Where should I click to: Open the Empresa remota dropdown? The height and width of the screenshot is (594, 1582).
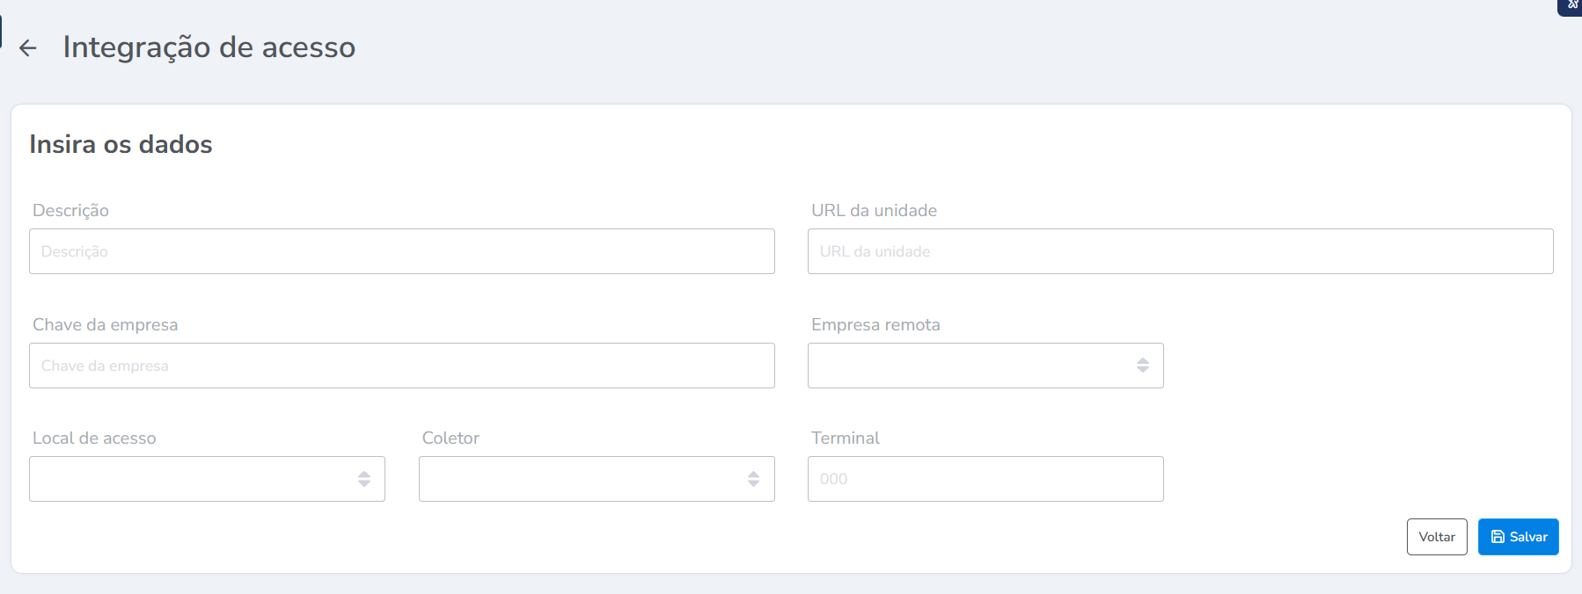pos(985,366)
